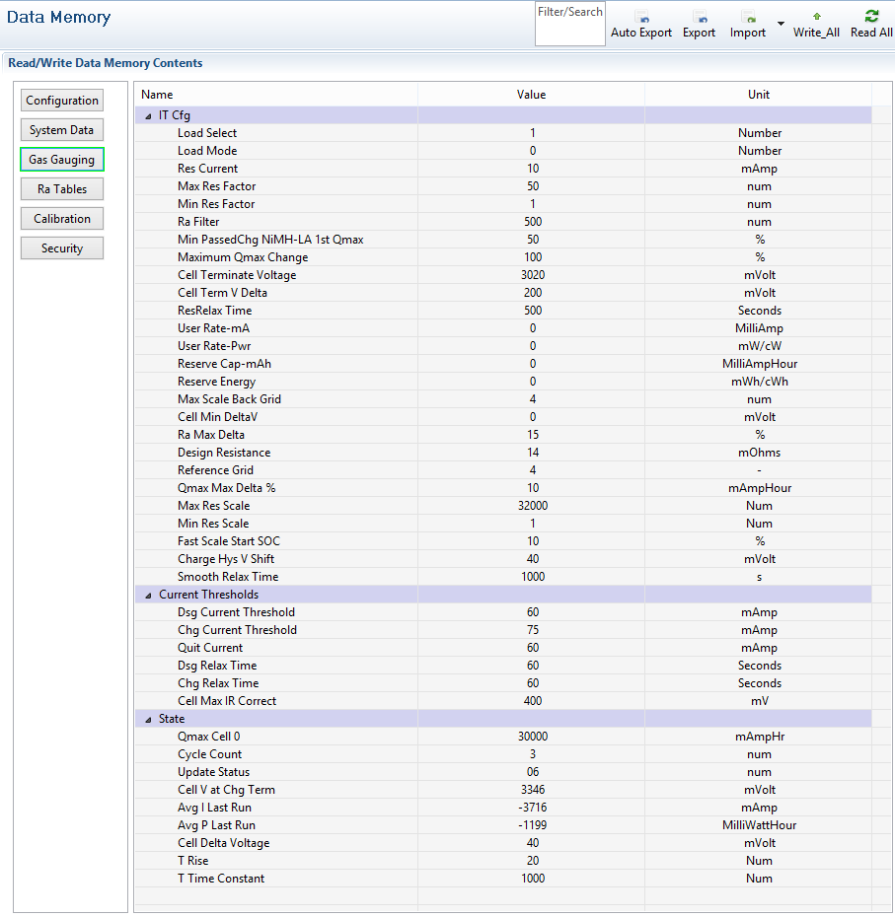The image size is (895, 917).
Task: Click the Cell Min DeltaV row
Action: tap(503, 417)
